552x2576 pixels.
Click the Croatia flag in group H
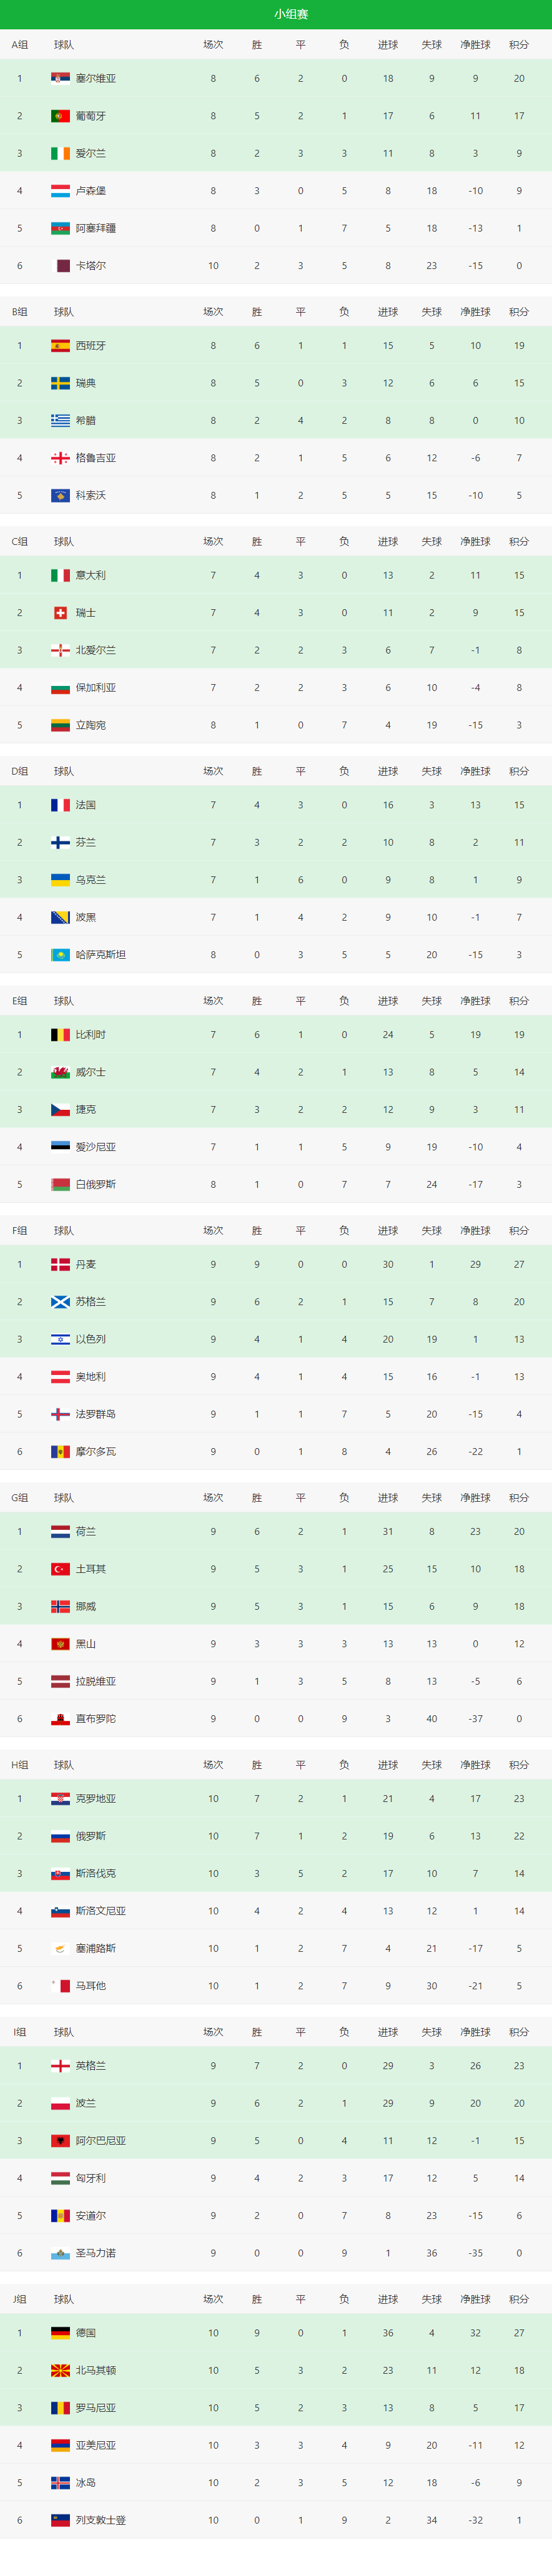pos(60,1799)
